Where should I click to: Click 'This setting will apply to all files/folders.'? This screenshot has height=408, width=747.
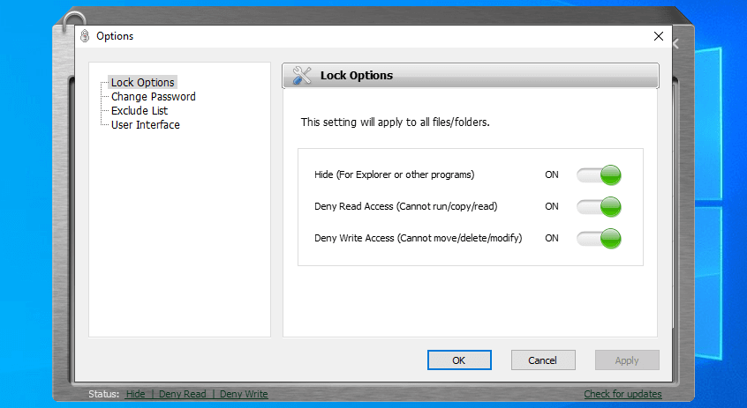(x=395, y=122)
